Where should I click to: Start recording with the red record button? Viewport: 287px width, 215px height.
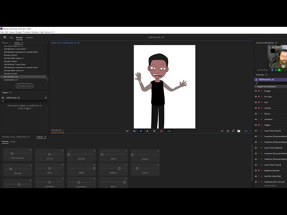(161, 131)
